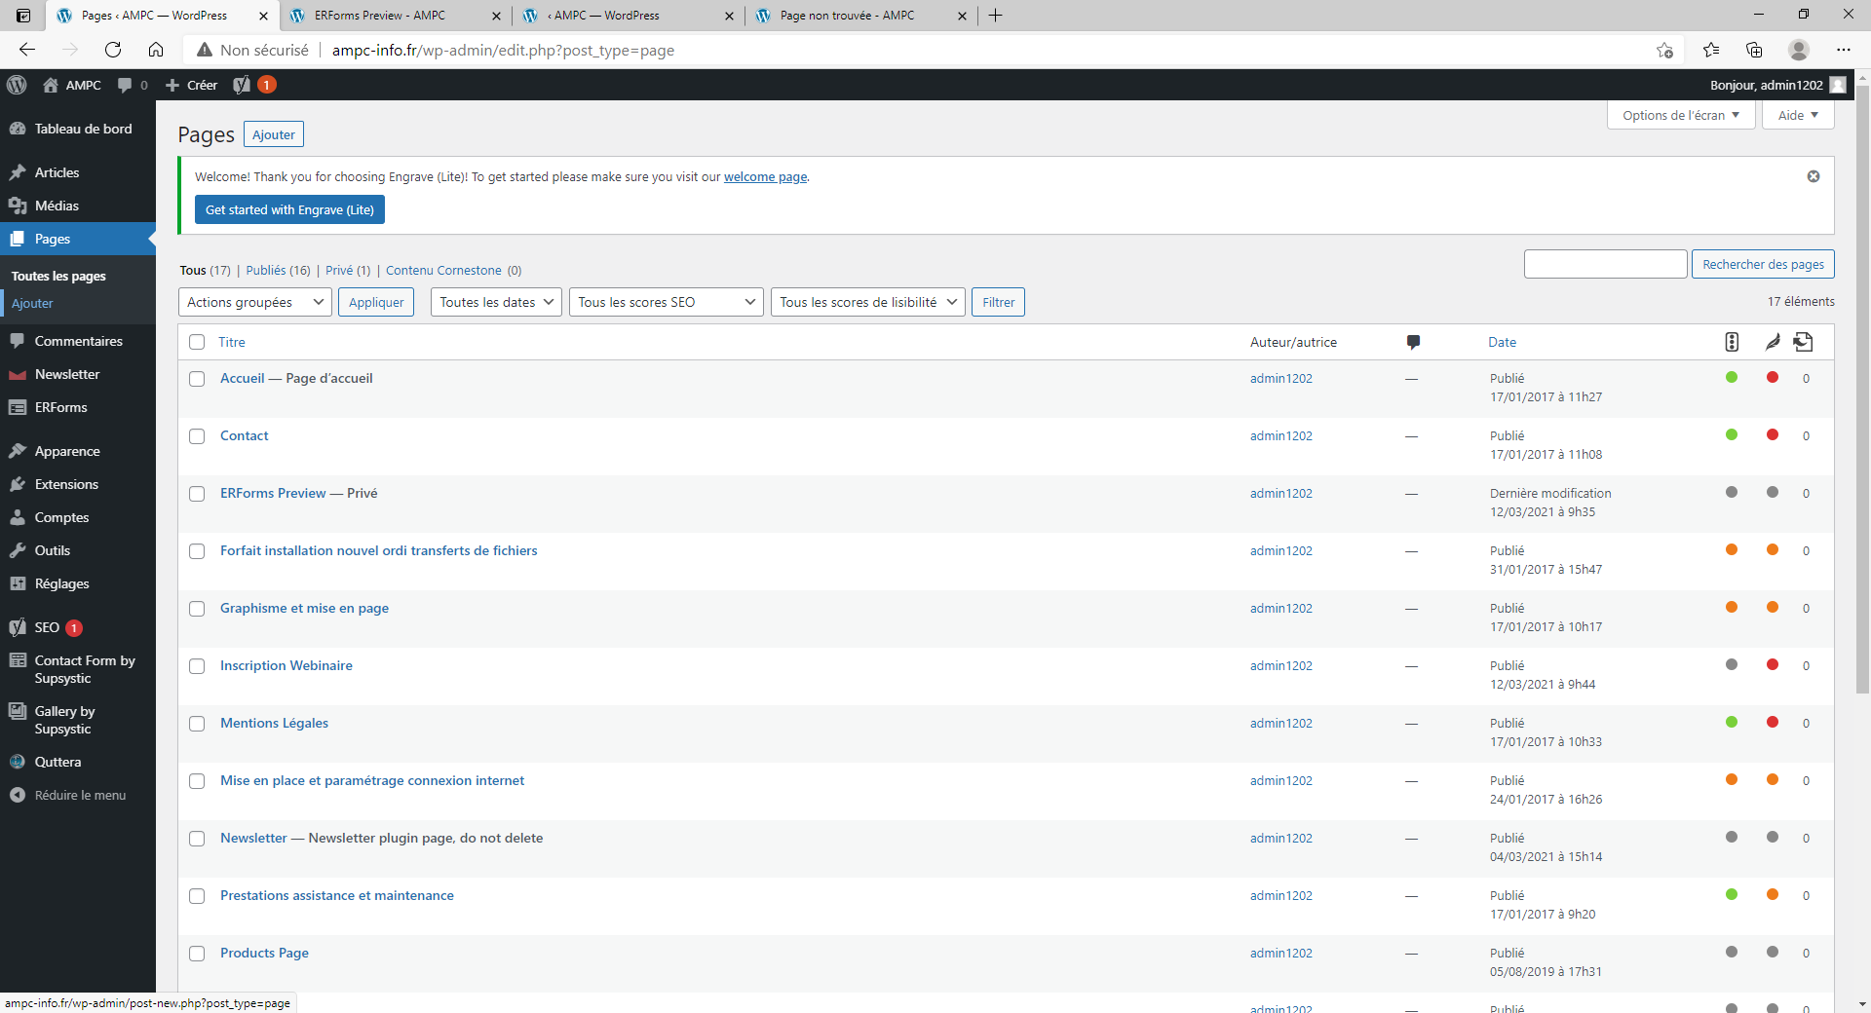
Task: Filter by Publiés pages
Action: click(x=278, y=271)
